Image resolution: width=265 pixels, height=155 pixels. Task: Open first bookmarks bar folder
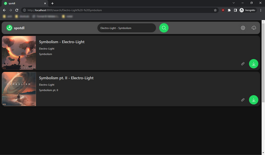[8, 16]
